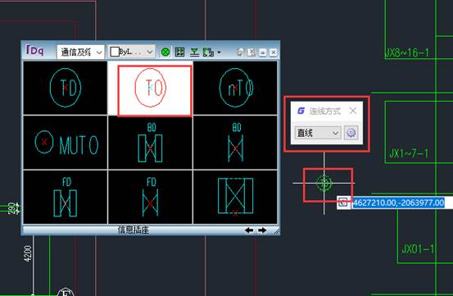
Task: Open the 通信及综 category dropdown
Action: (80, 52)
